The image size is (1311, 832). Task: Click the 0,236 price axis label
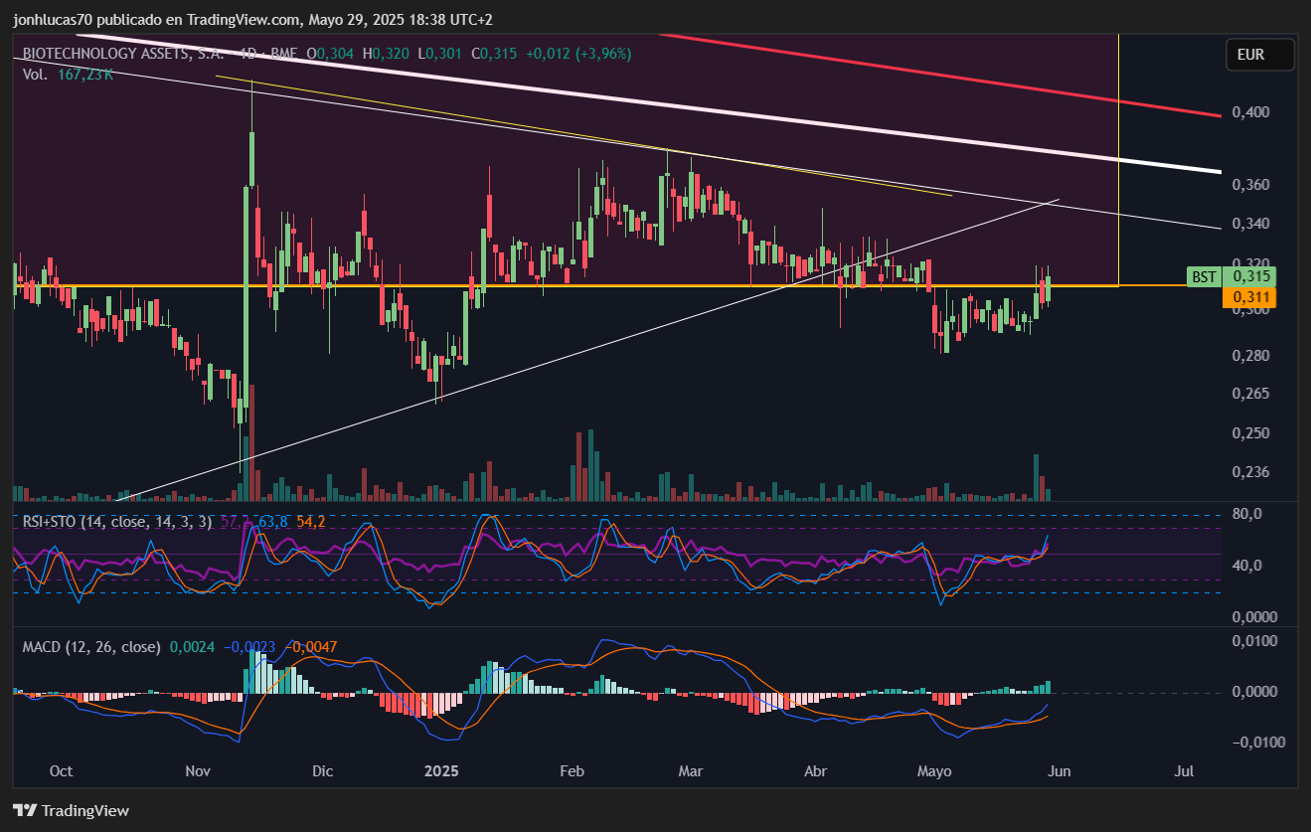1250,472
